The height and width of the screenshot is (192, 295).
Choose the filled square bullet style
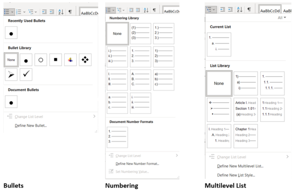click(x=55, y=60)
